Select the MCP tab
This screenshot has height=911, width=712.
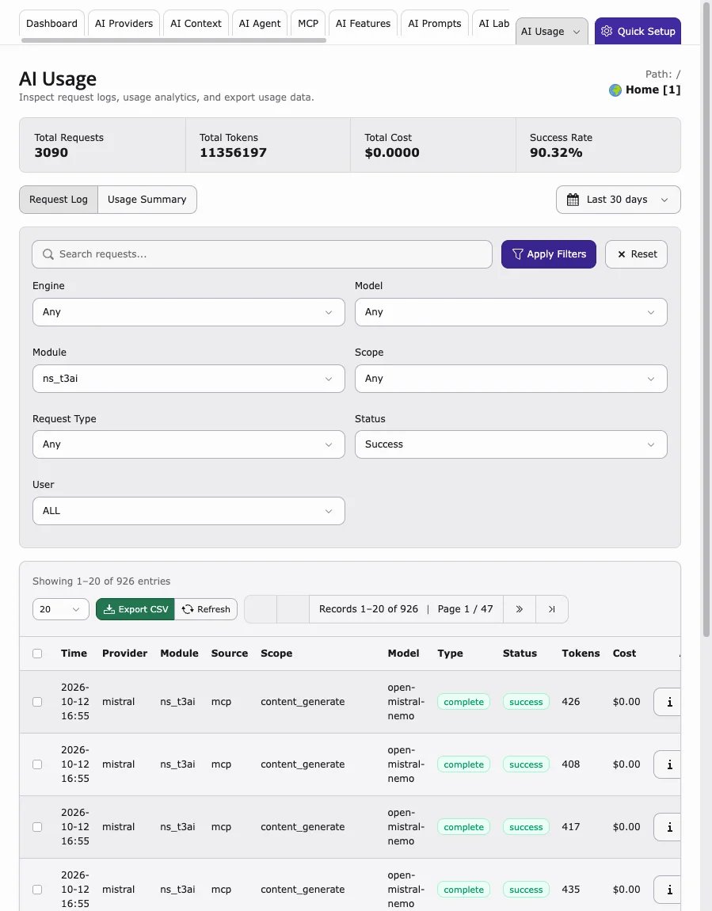(308, 23)
